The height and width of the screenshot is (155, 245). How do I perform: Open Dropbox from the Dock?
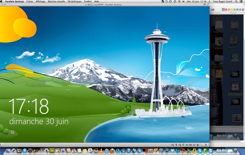172,151
